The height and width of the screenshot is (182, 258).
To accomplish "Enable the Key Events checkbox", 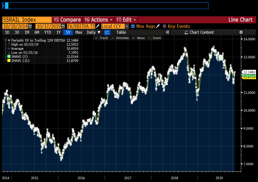I will click(x=164, y=26).
